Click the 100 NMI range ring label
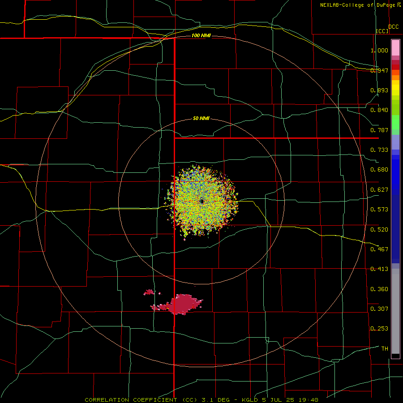 click(201, 35)
